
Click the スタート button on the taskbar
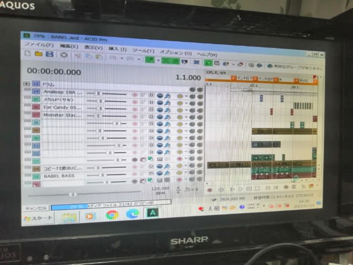click(x=39, y=218)
